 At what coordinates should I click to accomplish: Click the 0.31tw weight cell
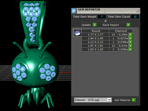(x=123, y=46)
